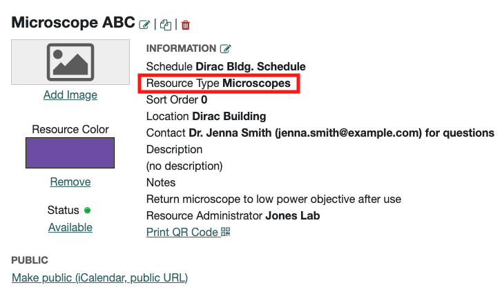Screen dimensions: 502x303
Task: Click the rename icon beside Microscope ABC title
Action: pyautogui.click(x=144, y=25)
